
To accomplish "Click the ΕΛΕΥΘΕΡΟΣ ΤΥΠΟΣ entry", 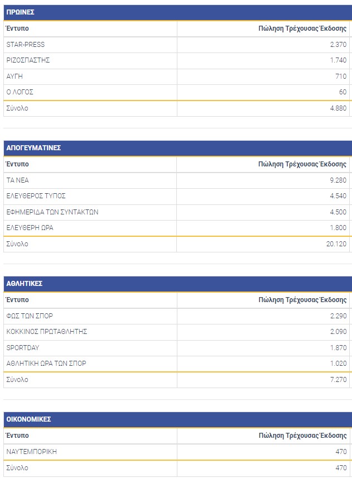I will pyautogui.click(x=36, y=196).
